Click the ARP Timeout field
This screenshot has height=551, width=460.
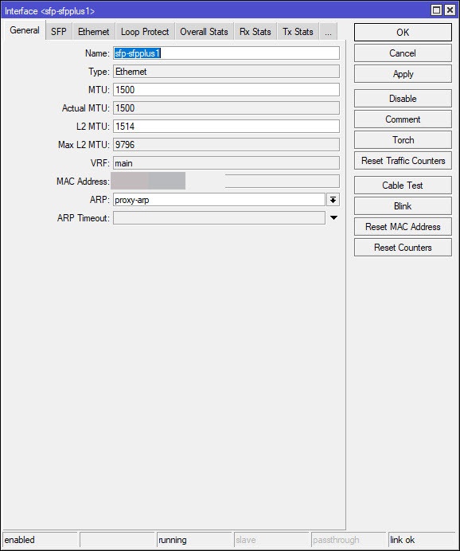219,218
